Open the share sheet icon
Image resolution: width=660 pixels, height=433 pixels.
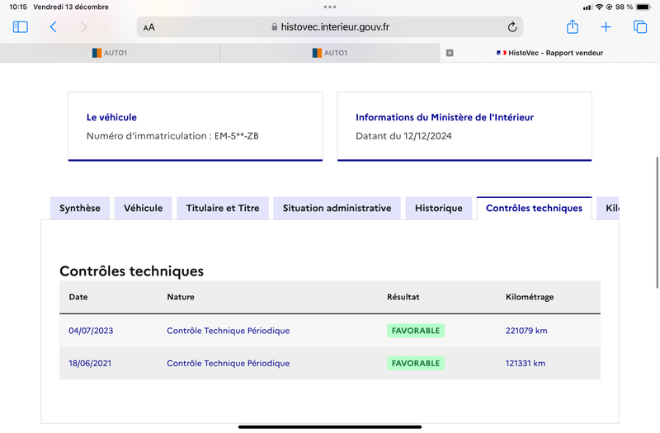(x=572, y=26)
